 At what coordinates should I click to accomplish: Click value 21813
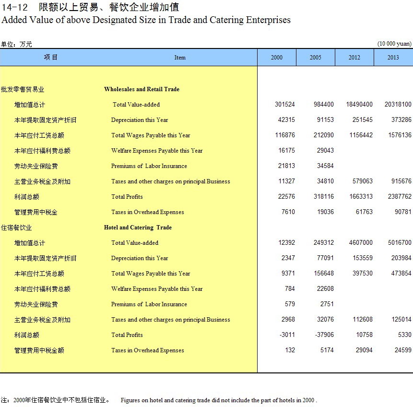[x=286, y=166]
